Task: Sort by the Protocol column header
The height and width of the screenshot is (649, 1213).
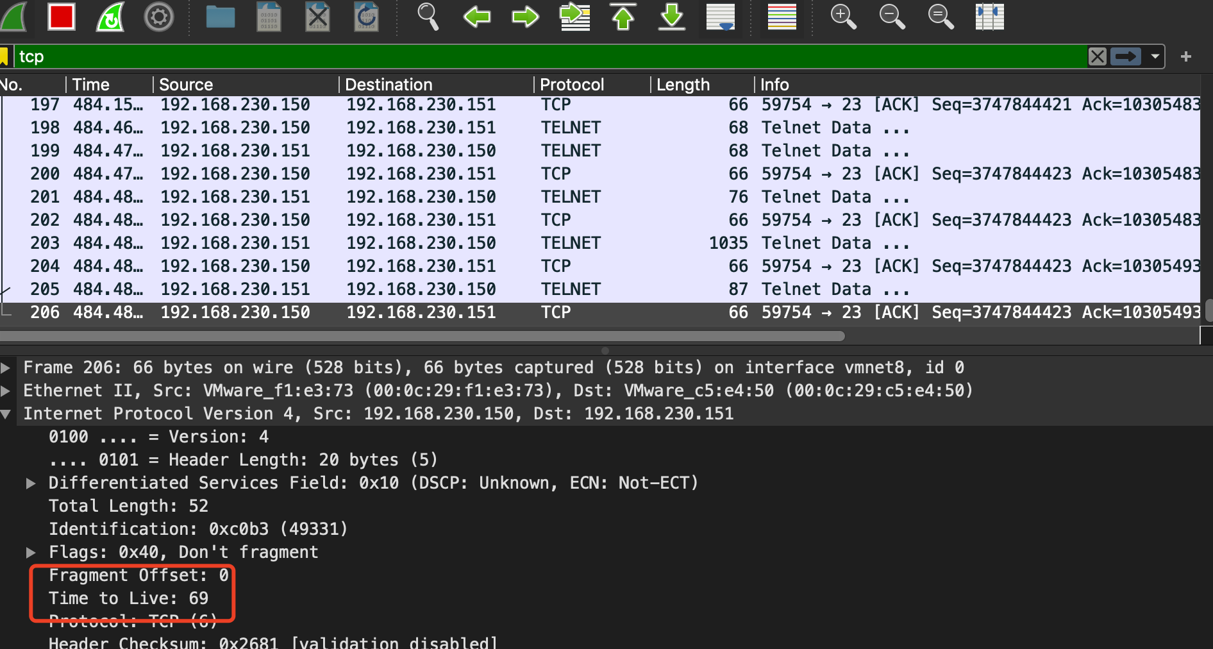Action: click(592, 85)
